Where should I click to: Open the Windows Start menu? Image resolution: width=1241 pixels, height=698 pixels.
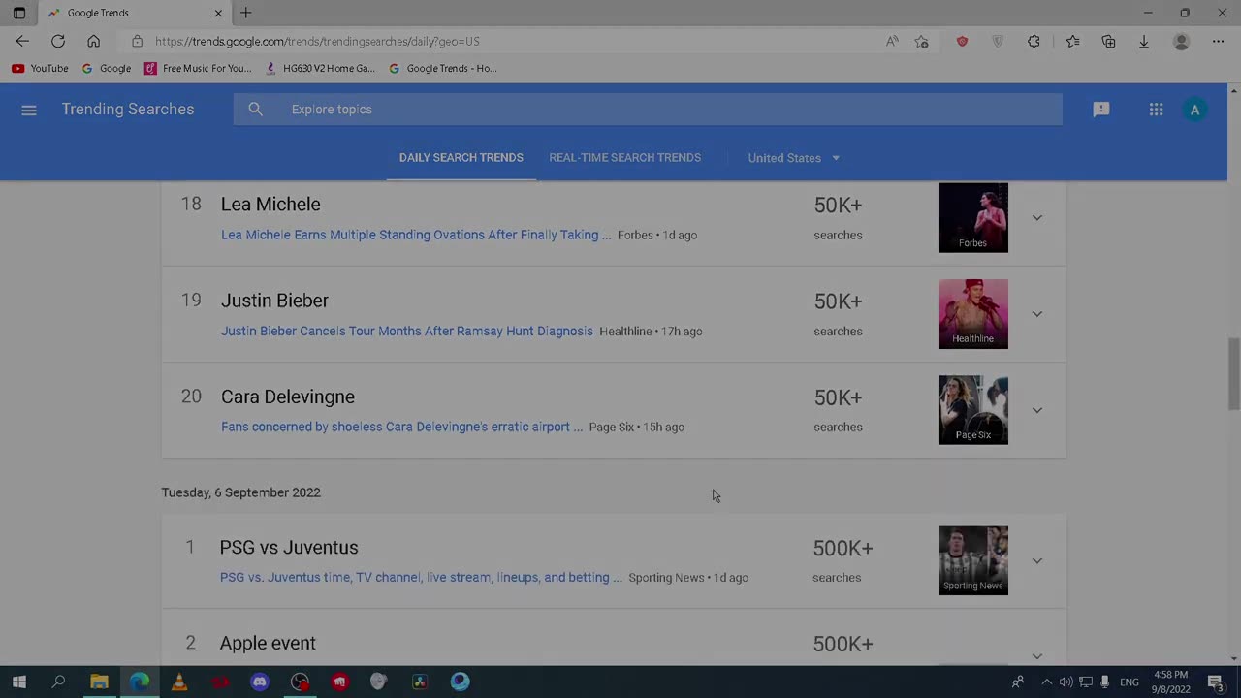coord(19,682)
